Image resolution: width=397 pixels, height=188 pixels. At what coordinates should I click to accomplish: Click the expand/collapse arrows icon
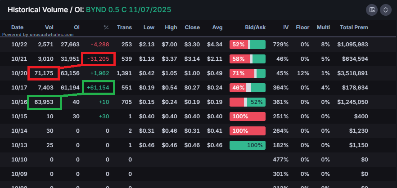coord(386,10)
